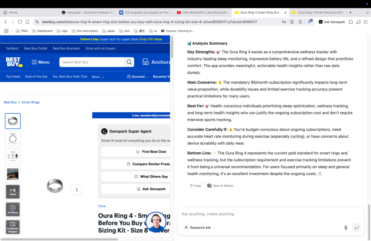Click the paperclip attach file icon

pyautogui.click(x=346, y=228)
